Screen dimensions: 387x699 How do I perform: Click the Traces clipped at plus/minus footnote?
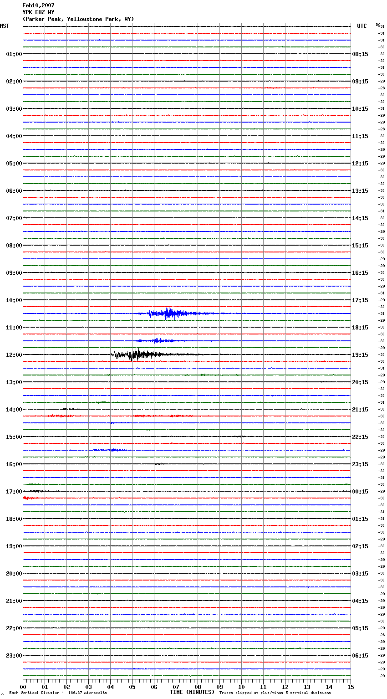[x=275, y=693]
